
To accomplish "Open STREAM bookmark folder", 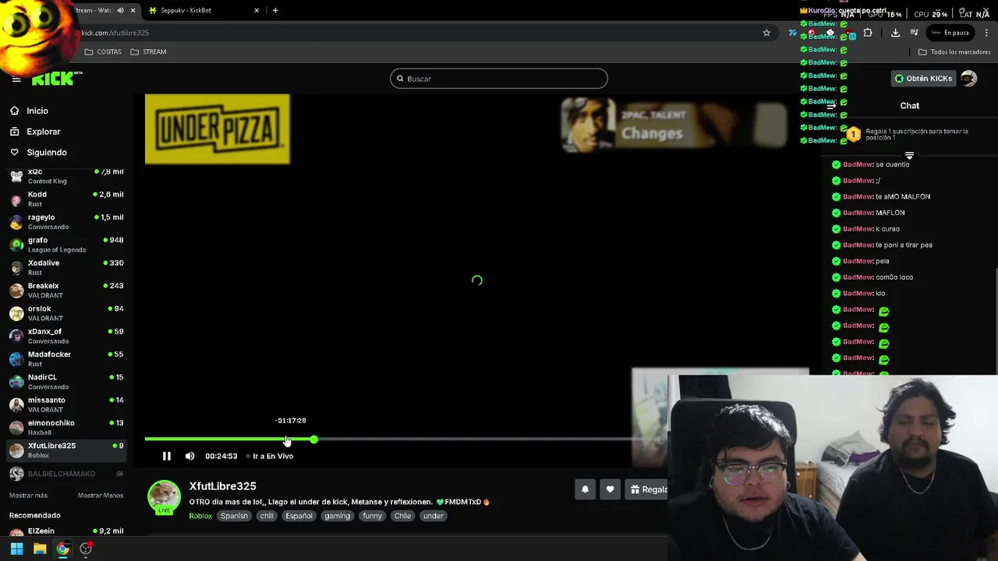I will (148, 51).
